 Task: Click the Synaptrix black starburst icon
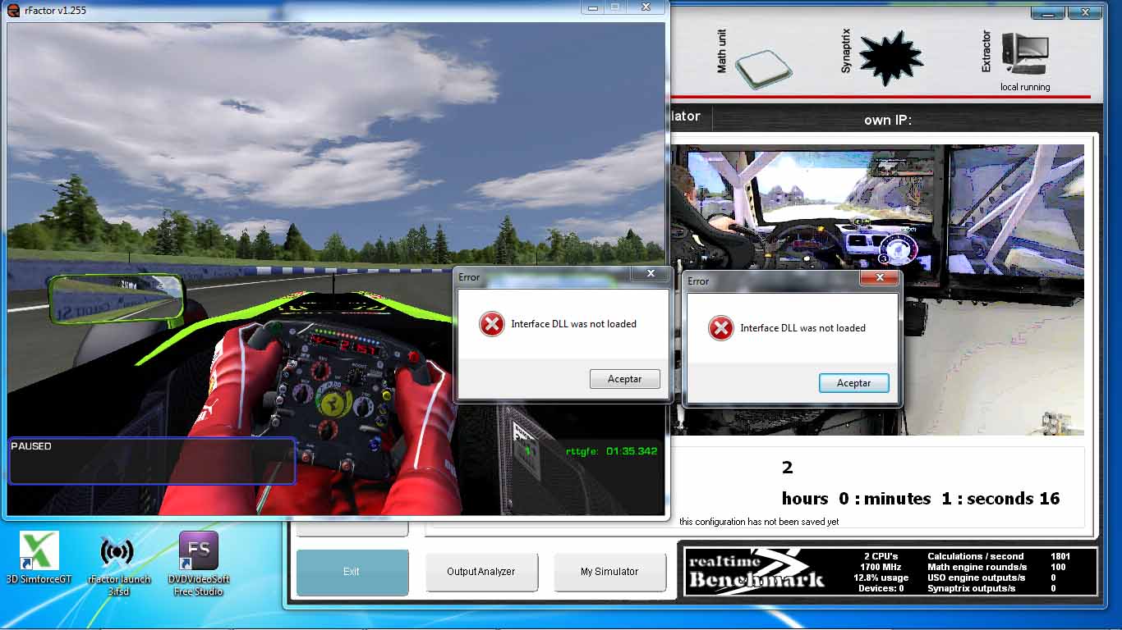[x=890, y=58]
